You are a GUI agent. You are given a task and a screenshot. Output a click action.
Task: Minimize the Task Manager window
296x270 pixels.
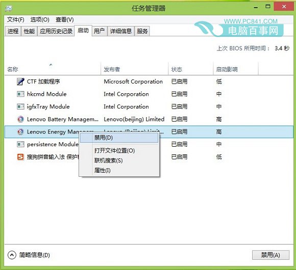tap(256, 7)
